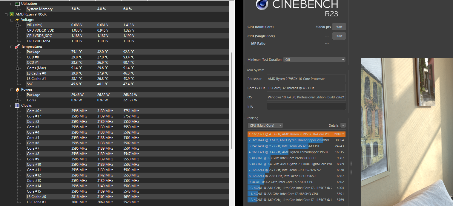Collapse the Clocks section
This screenshot has height=206, width=453.
coord(12,105)
